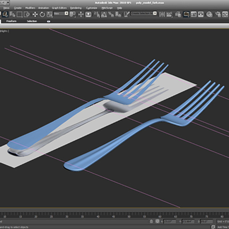Open the reference coordinate system dropdown
The width and height of the screenshot is (229, 229).
pyautogui.click(x=61, y=14)
